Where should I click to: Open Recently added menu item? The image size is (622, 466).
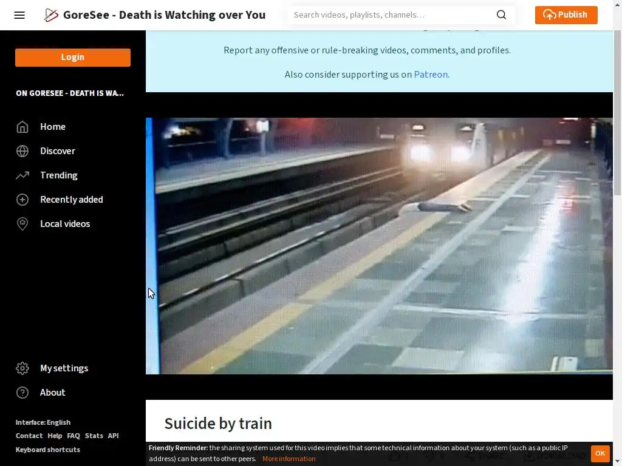pyautogui.click(x=72, y=199)
